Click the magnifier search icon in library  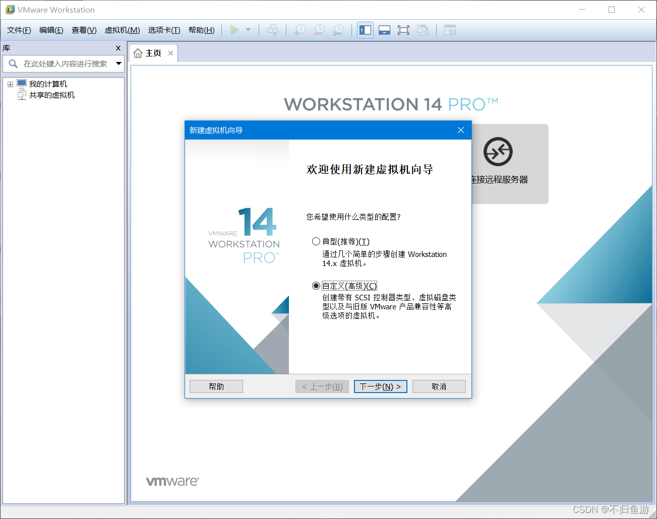pyautogui.click(x=13, y=63)
